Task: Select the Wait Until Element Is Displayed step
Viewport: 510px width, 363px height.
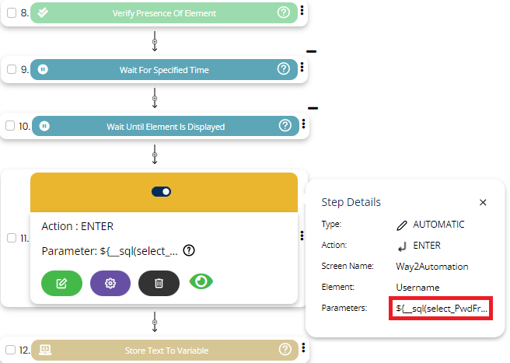Action: coord(165,126)
